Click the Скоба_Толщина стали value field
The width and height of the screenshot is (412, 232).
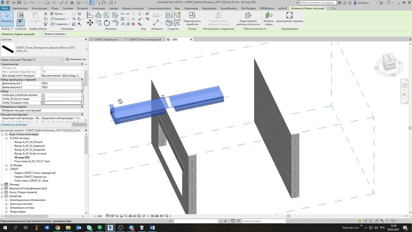click(61, 103)
